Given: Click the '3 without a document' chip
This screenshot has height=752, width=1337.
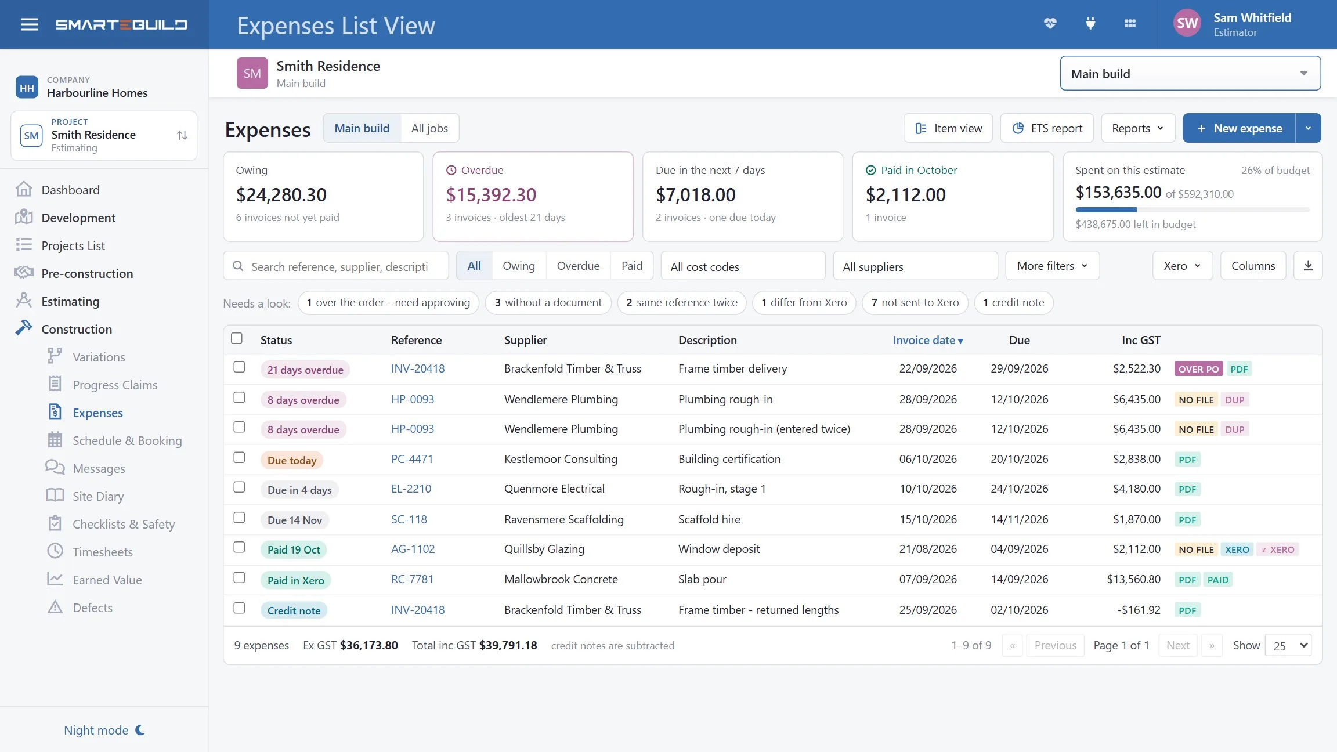Looking at the screenshot, I should click(x=548, y=302).
